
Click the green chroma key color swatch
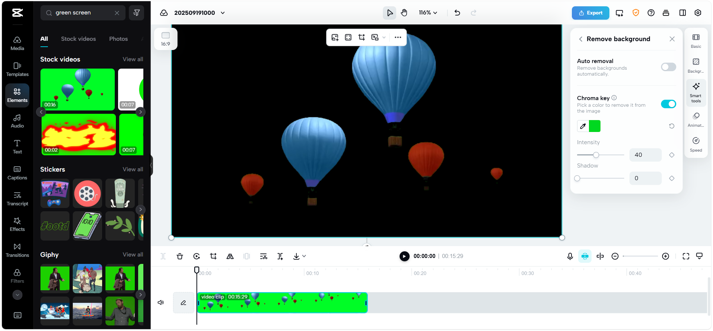tap(595, 126)
